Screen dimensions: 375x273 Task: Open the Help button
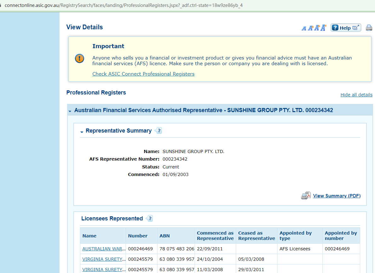click(346, 28)
